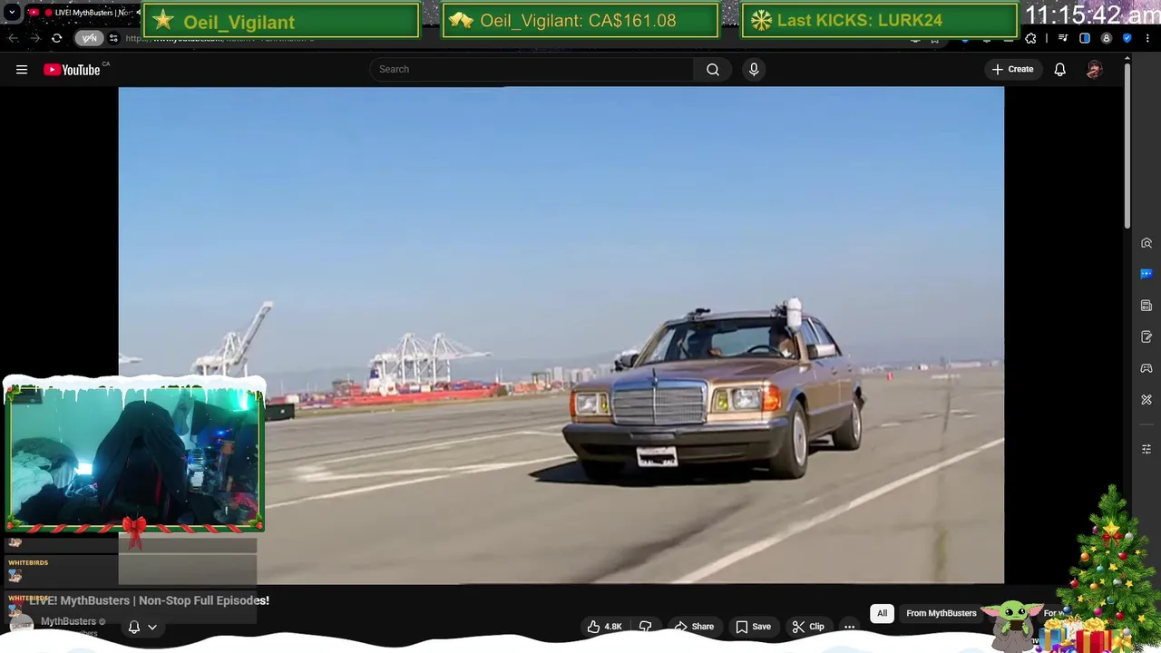Screen dimensions: 1161x653
Task: Select the LIVE! MythBusters browser tab
Action: [x=83, y=13]
